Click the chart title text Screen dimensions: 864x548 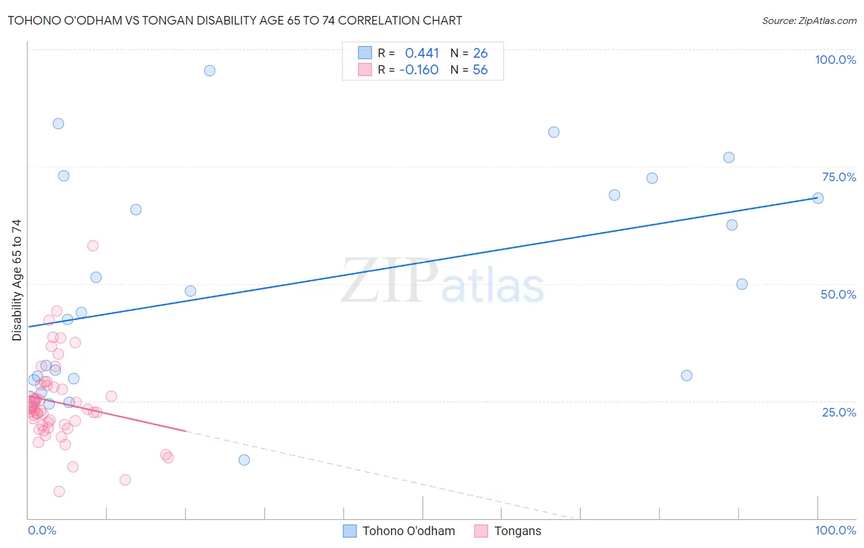(x=235, y=20)
